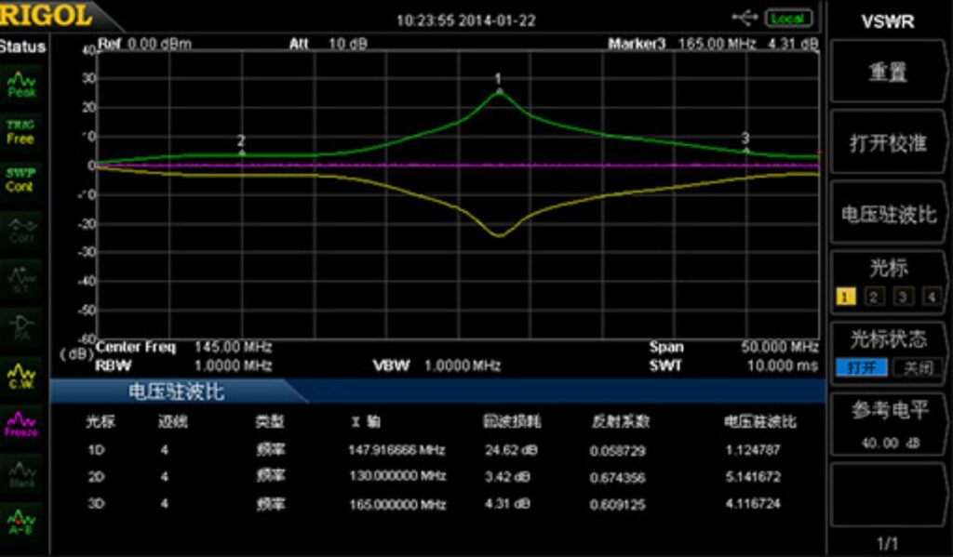Click the dimmed PA preamplifier icon
This screenshot has width=953, height=557.
[x=20, y=325]
